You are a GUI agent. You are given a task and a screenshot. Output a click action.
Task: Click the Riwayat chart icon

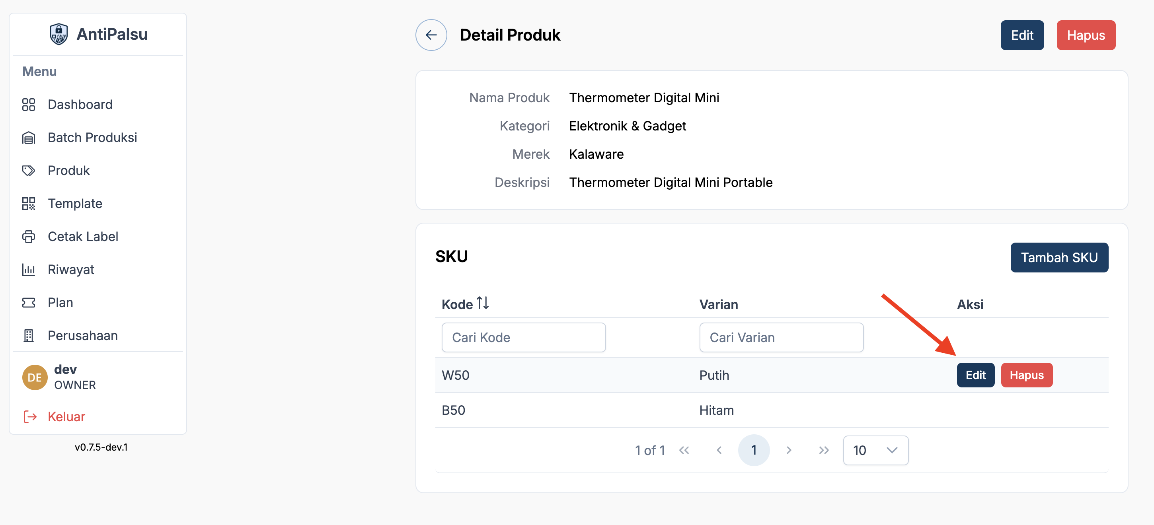tap(29, 269)
